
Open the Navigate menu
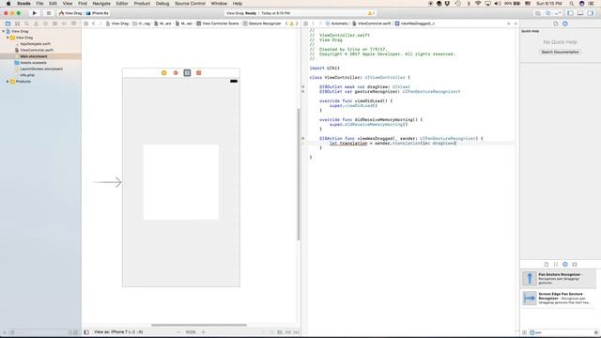101,4
